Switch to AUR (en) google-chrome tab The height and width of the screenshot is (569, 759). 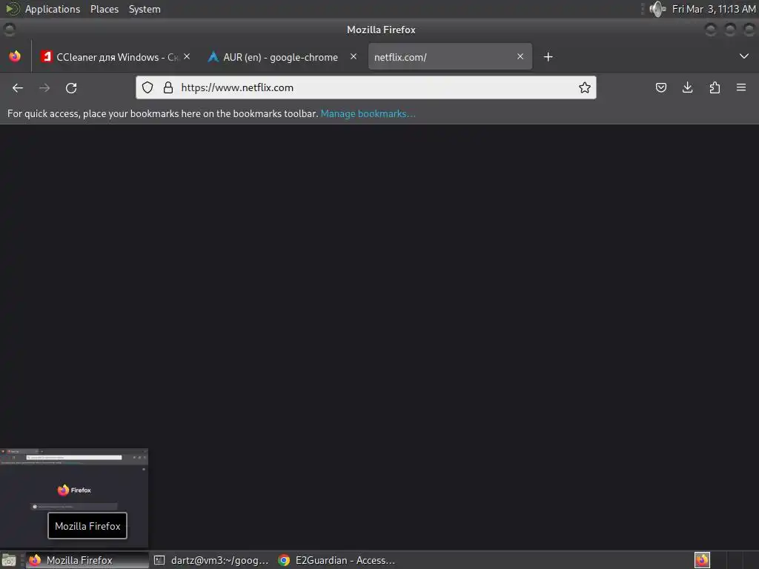(x=283, y=57)
